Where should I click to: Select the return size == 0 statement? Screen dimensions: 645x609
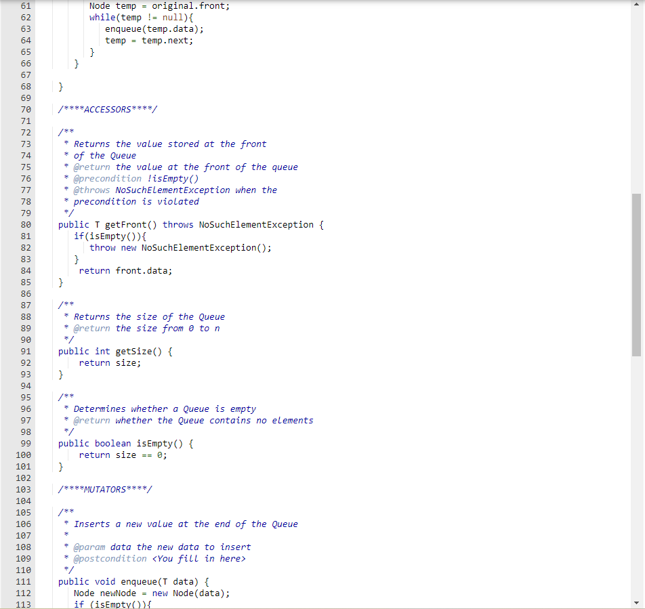click(123, 455)
